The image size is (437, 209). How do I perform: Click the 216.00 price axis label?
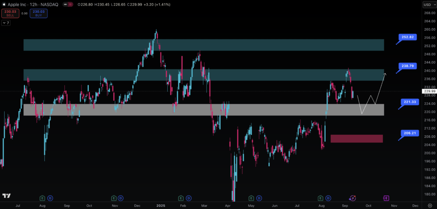tap(429, 120)
